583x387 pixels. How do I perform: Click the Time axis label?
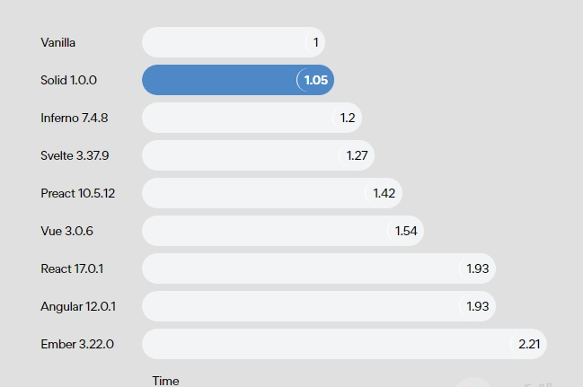coord(165,381)
